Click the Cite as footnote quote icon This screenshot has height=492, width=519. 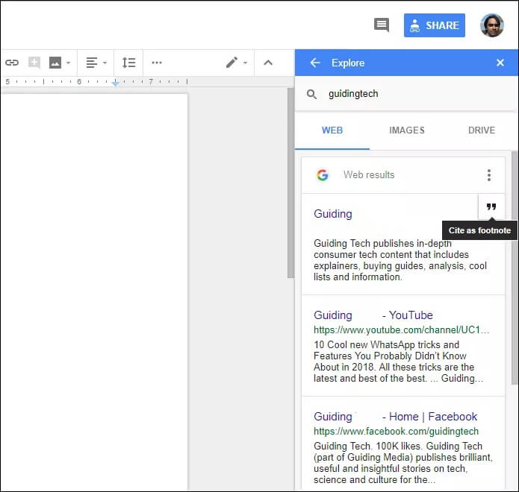(491, 206)
